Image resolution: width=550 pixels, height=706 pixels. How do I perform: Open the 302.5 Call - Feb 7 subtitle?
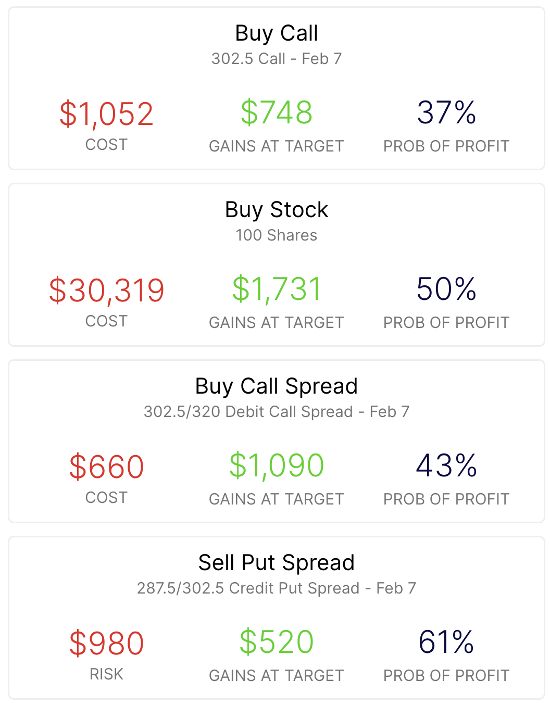point(277,59)
